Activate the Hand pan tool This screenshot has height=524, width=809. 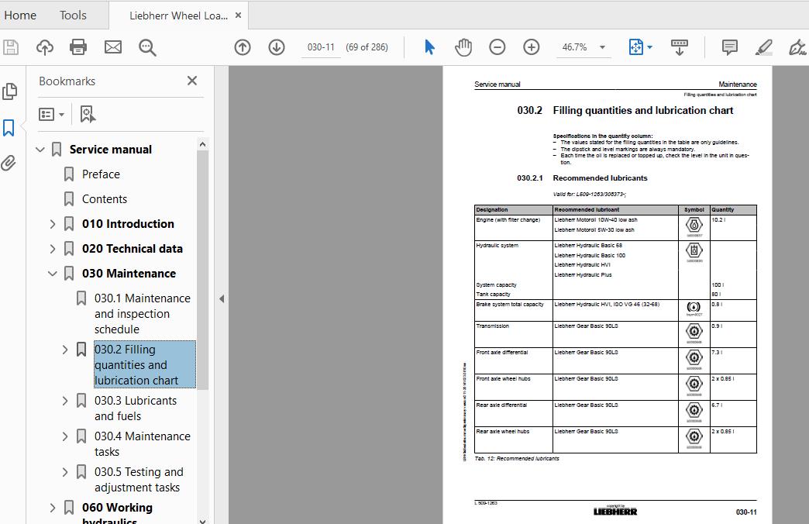click(x=463, y=47)
